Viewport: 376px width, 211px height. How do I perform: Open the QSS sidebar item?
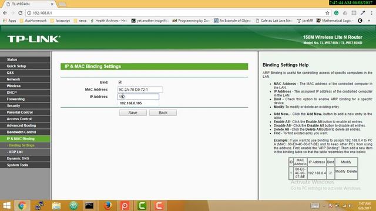click(25, 73)
